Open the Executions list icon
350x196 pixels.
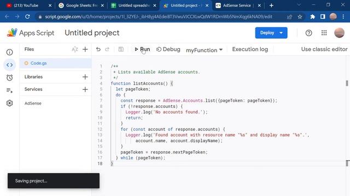(9, 90)
